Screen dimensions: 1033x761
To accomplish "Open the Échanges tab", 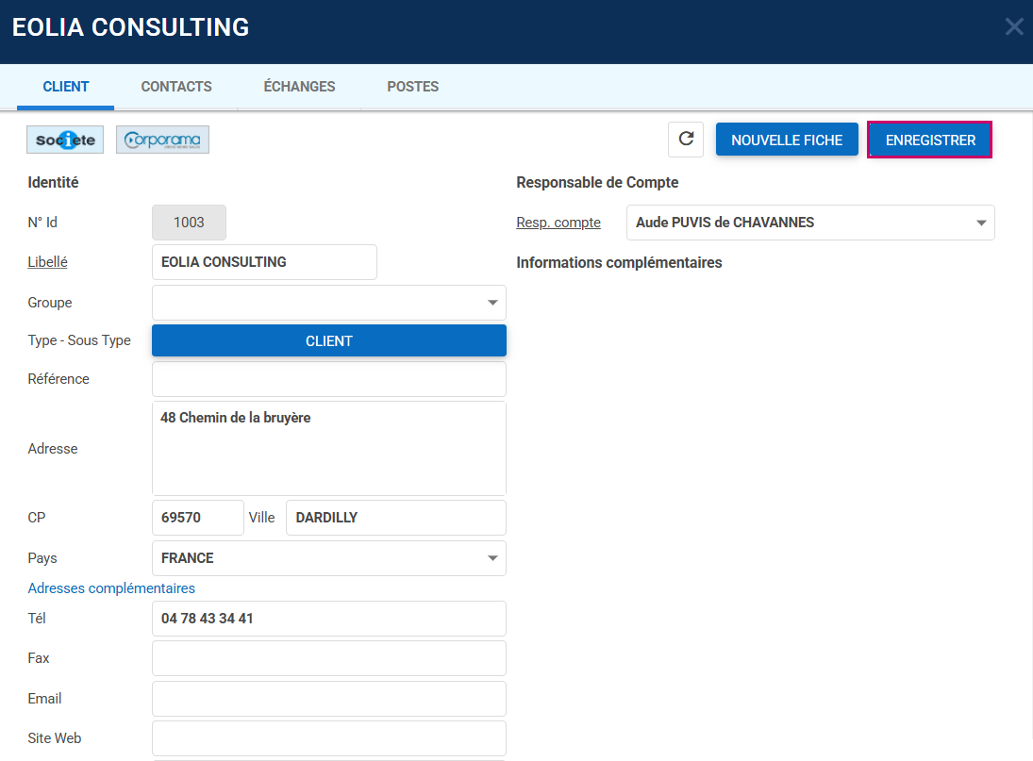I will tap(299, 87).
